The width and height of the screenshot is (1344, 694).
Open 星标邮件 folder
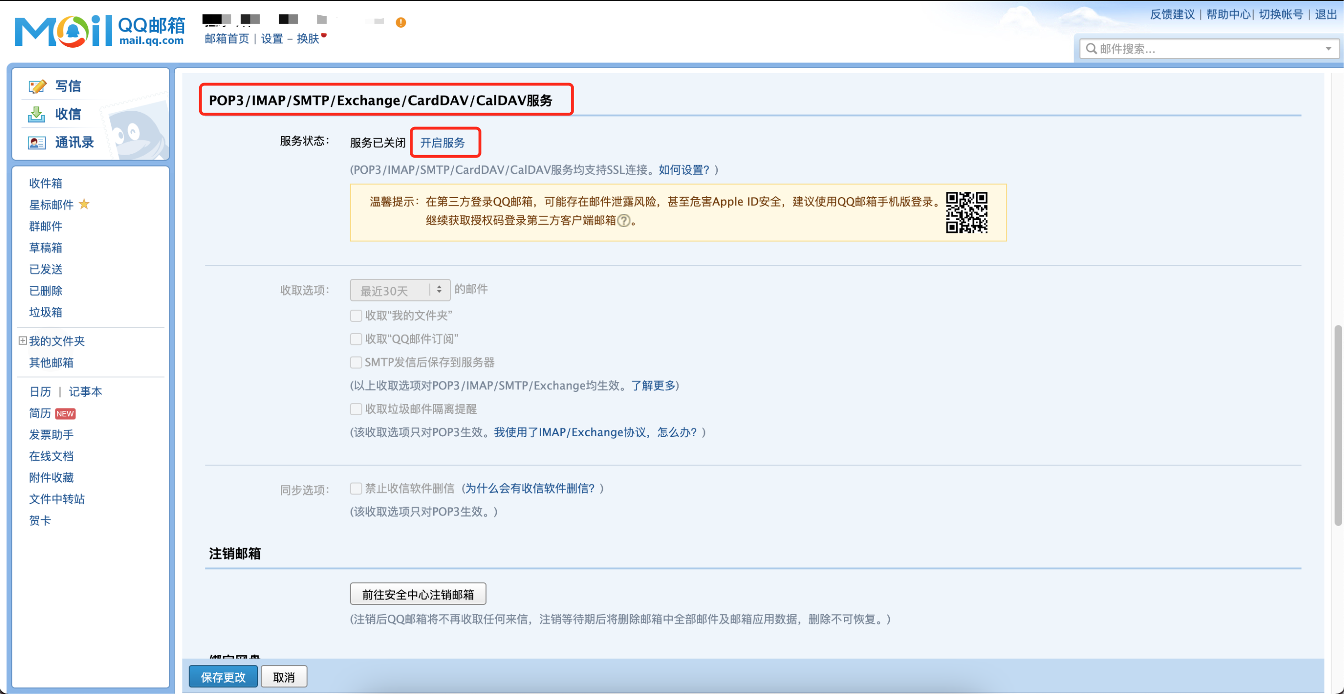pos(51,204)
